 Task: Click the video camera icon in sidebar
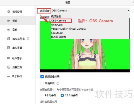[9, 21]
